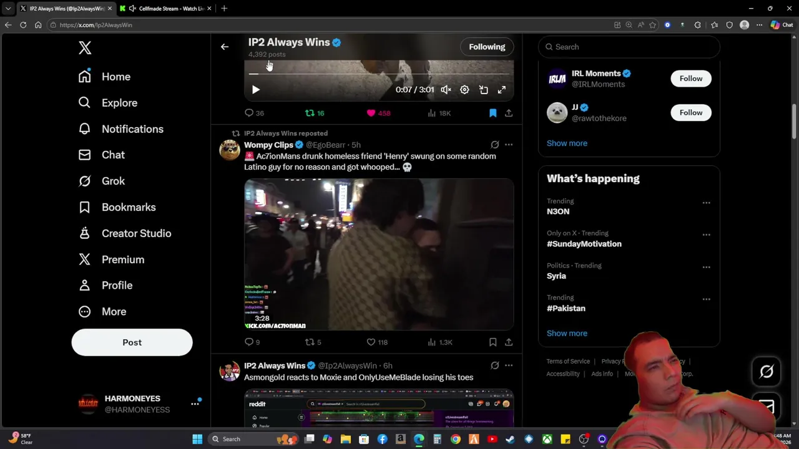Open more options for #Pakistan trend
Screen dimensions: 799x449
706,299
